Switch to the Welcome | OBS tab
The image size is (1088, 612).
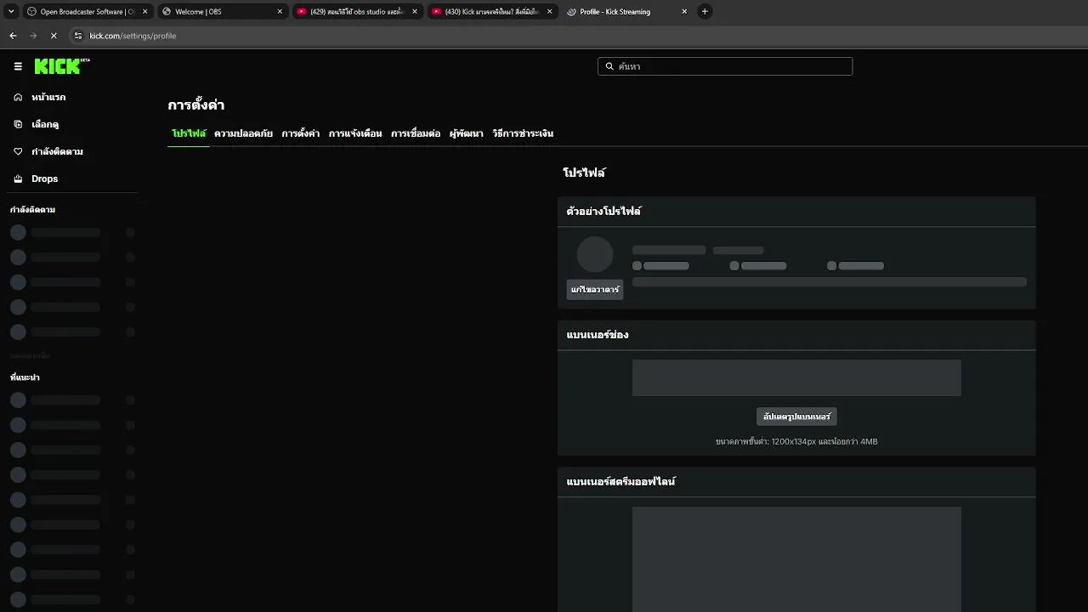(221, 12)
